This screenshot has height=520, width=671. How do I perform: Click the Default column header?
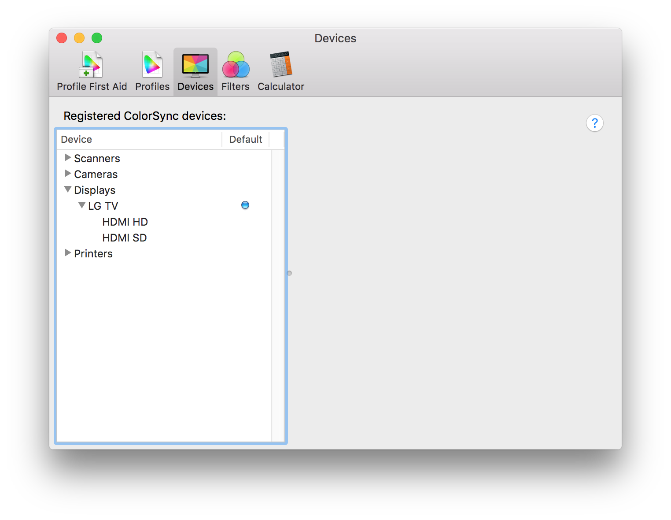click(x=246, y=139)
